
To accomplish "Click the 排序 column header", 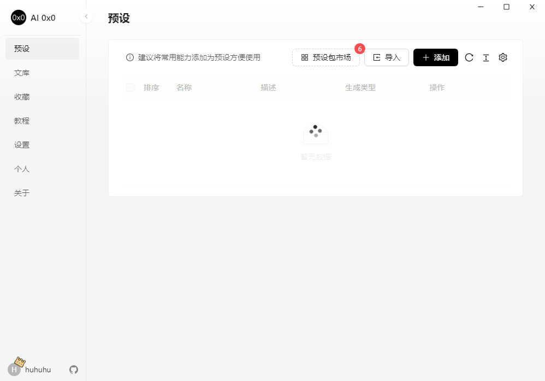I will click(x=150, y=87).
